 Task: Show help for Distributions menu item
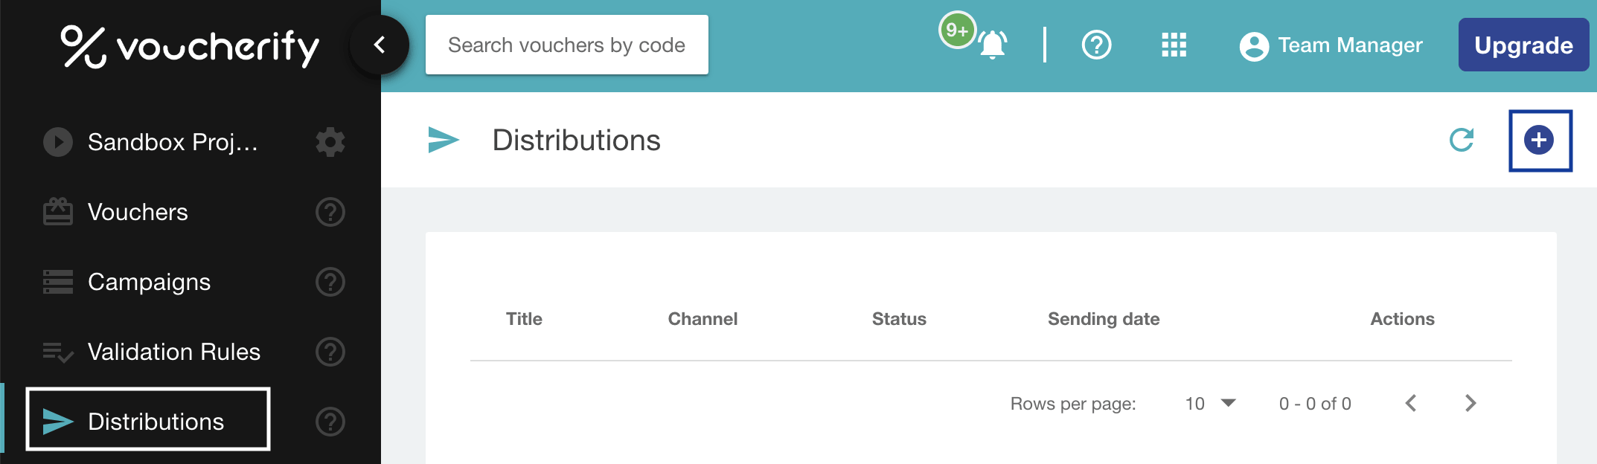(x=330, y=422)
